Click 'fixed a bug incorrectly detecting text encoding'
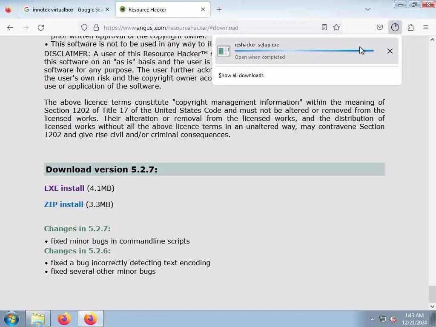Screen dimensions: 436x327 [130, 263]
